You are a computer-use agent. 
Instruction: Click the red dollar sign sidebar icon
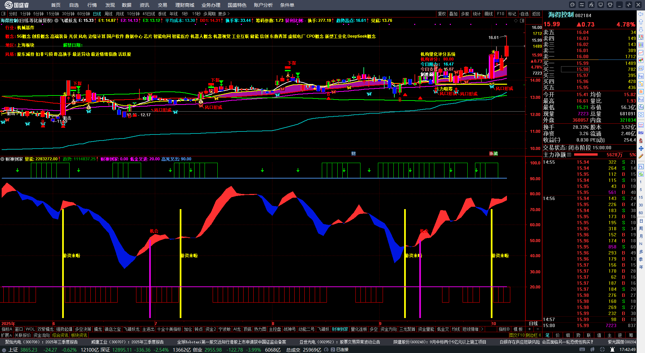click(641, 141)
